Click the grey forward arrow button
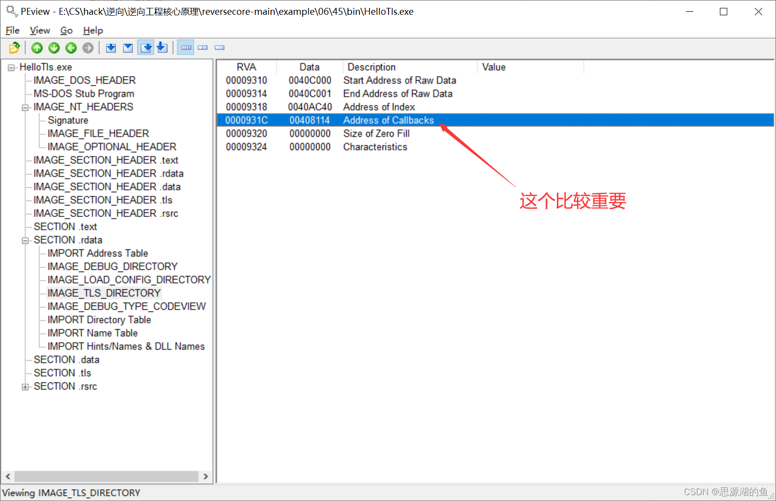The image size is (776, 501). (88, 48)
